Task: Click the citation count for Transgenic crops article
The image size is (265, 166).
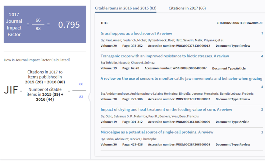Action: (262, 56)
